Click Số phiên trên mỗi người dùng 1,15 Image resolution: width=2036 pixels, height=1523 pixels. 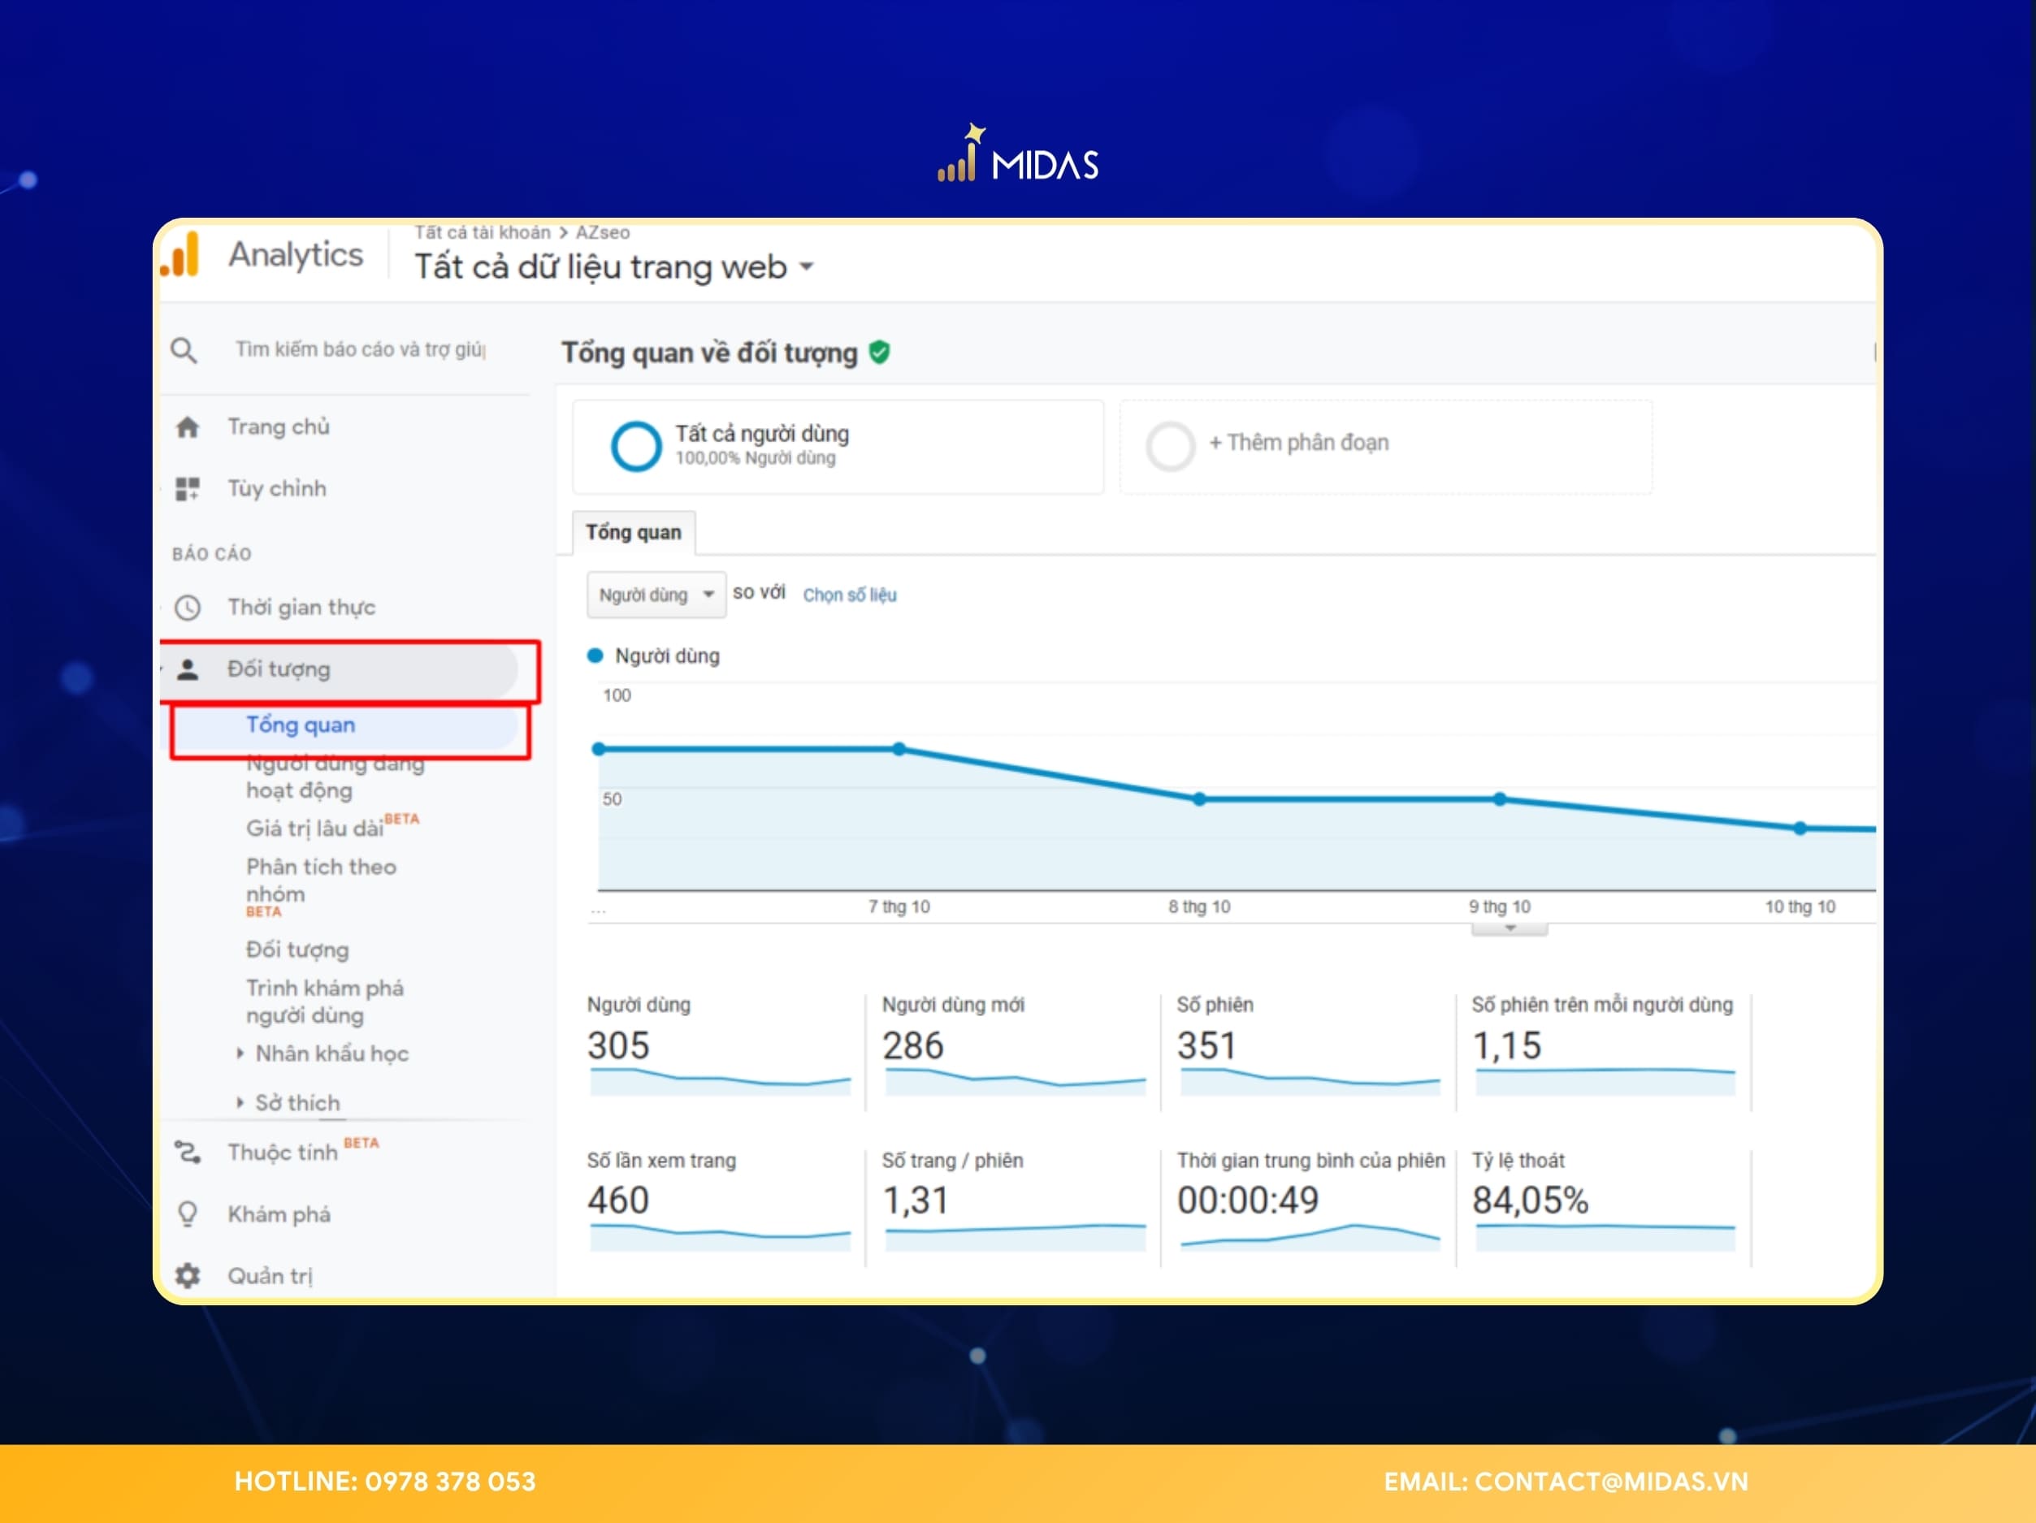[x=1604, y=1045]
